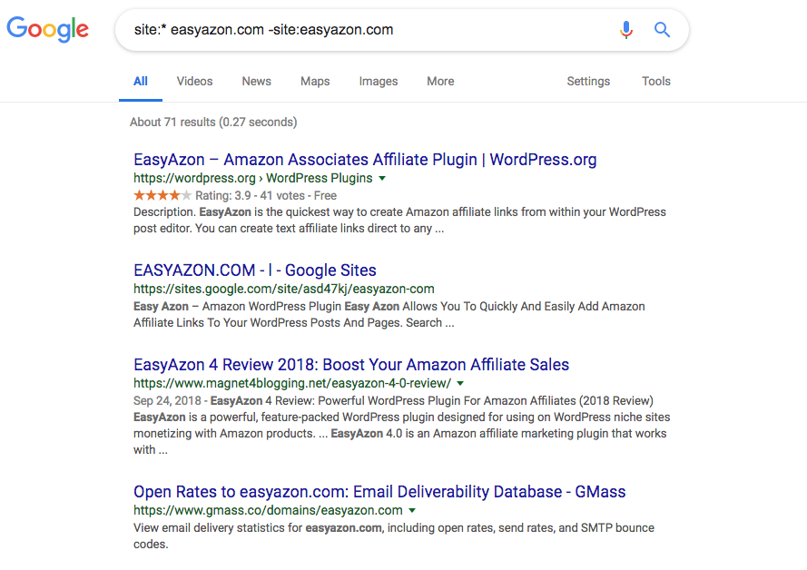Expand the gmass.co result URL arrow
Image resolution: width=807 pixels, height=570 pixels.
tap(412, 511)
